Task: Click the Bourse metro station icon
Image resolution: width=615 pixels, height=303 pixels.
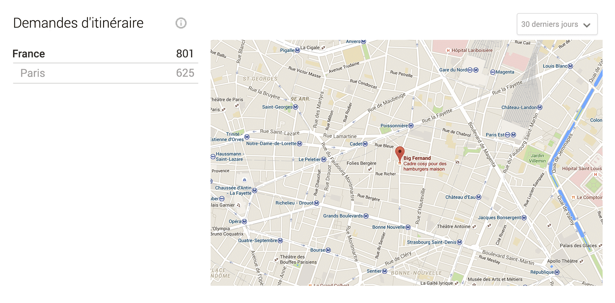Action: point(328,250)
